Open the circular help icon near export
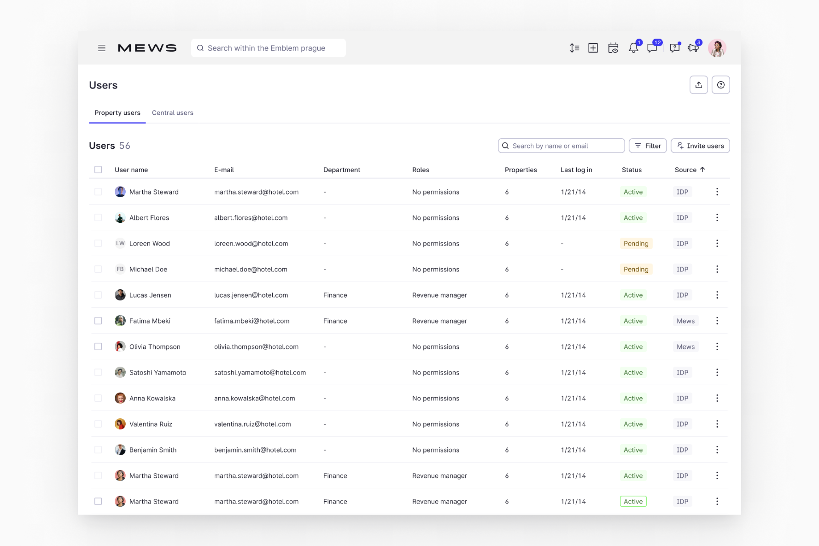Screen dimensions: 819x546 coord(721,85)
